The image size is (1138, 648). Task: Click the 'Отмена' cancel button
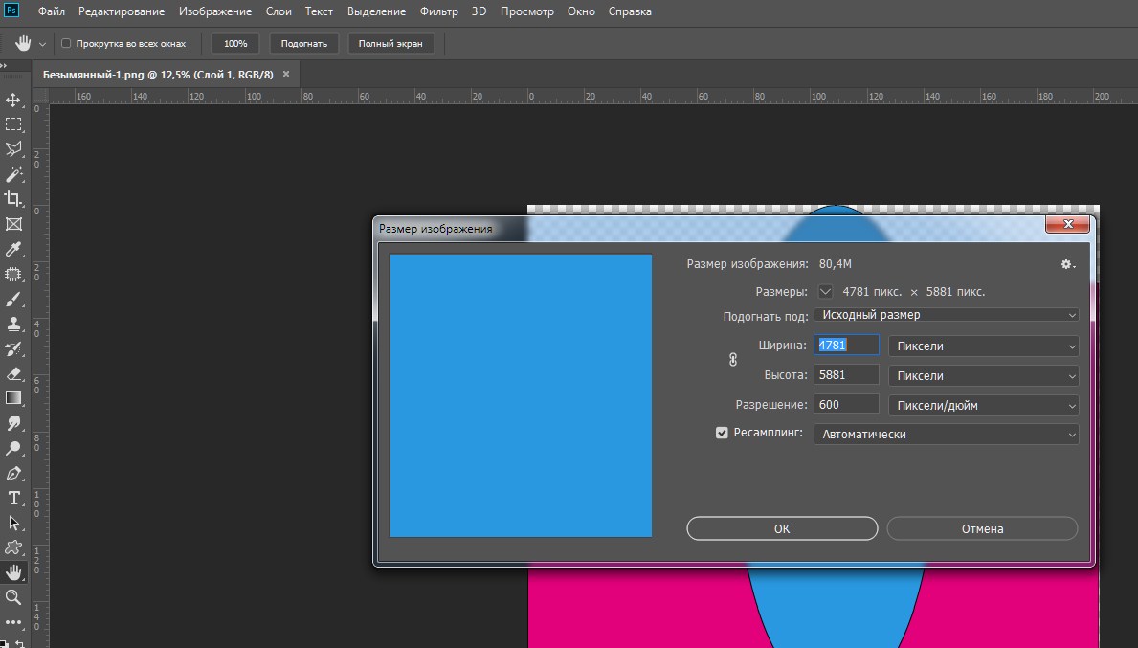point(982,529)
